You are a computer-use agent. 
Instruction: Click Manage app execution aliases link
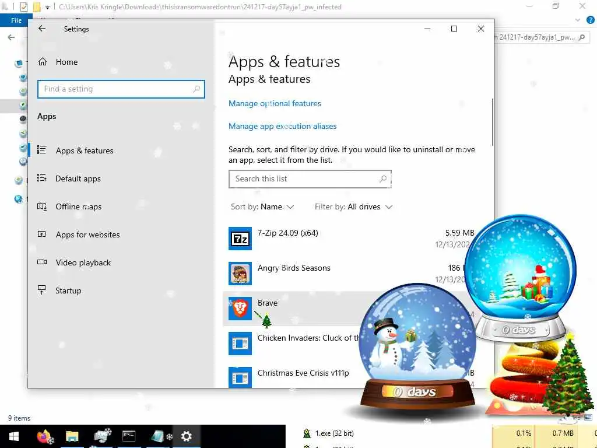283,126
